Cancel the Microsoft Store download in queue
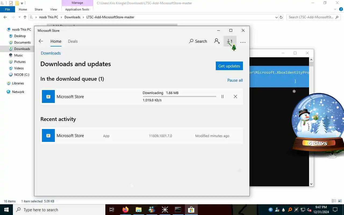 point(235,96)
